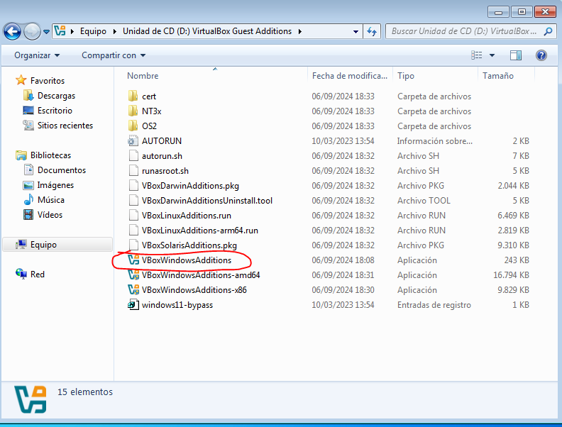This screenshot has width=562, height=427.
Task: Expand the change view options arrow
Action: pyautogui.click(x=492, y=55)
